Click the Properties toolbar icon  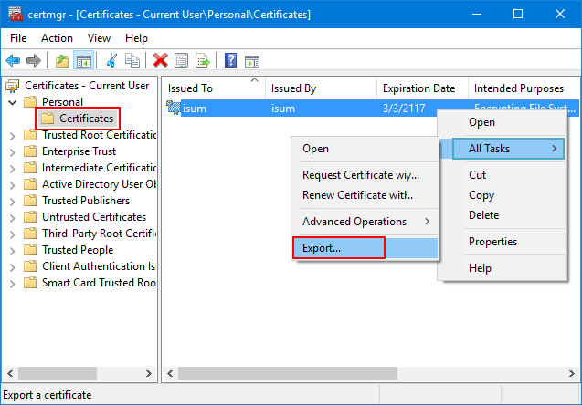(x=182, y=61)
